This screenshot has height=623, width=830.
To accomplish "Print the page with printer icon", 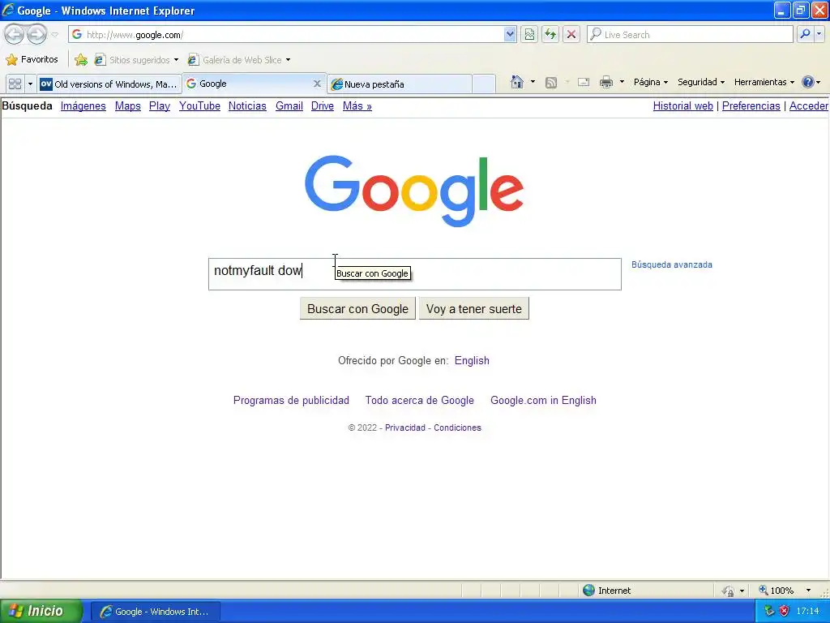I will point(606,82).
